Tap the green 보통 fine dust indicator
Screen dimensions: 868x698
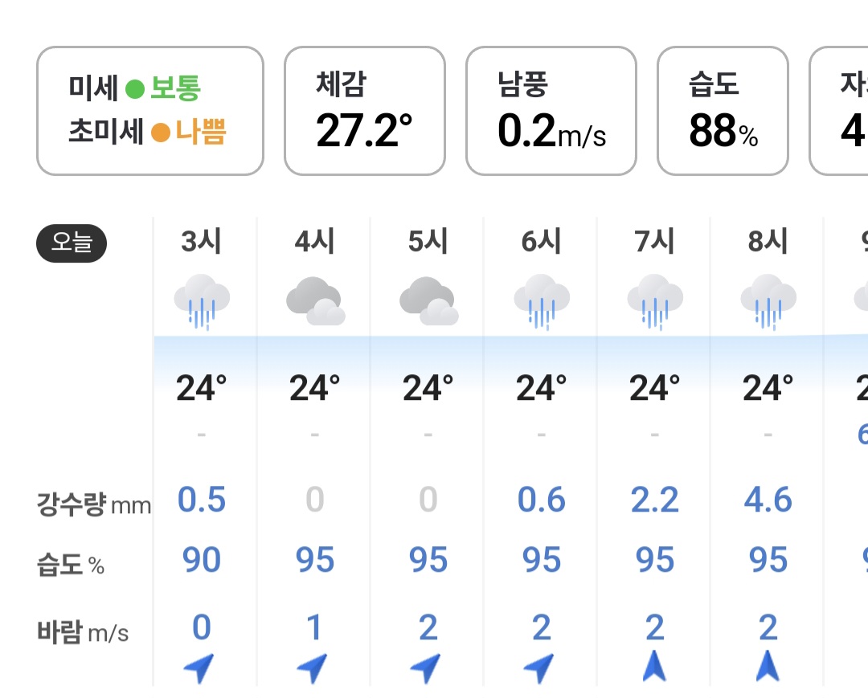coord(163,88)
